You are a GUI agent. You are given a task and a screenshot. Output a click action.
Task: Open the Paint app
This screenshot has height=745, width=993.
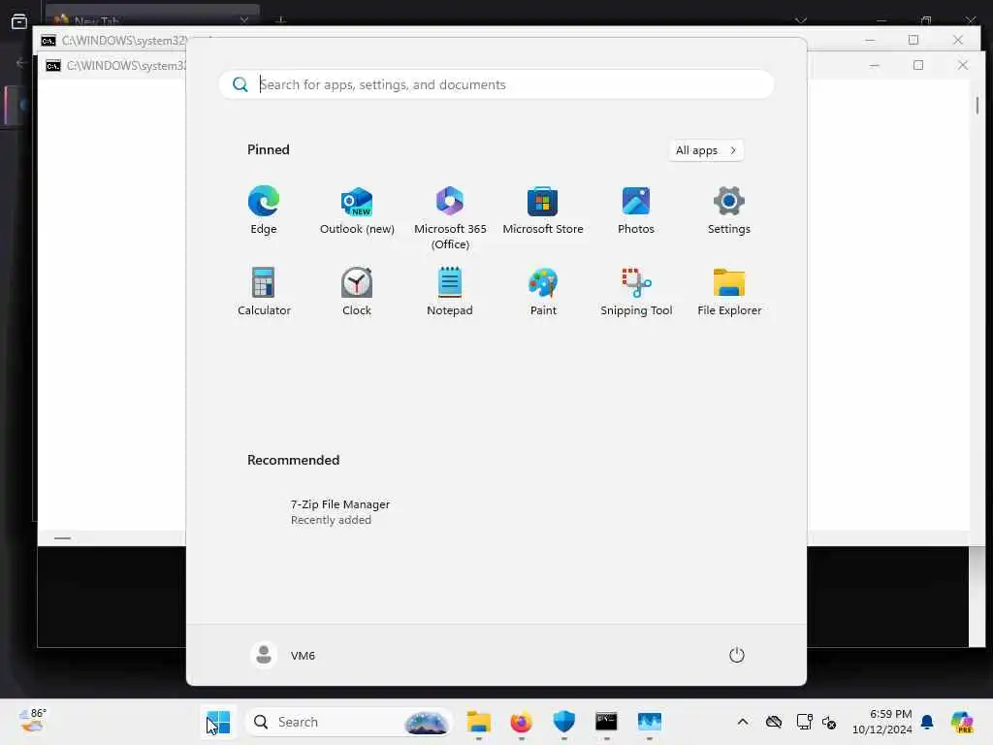click(543, 291)
